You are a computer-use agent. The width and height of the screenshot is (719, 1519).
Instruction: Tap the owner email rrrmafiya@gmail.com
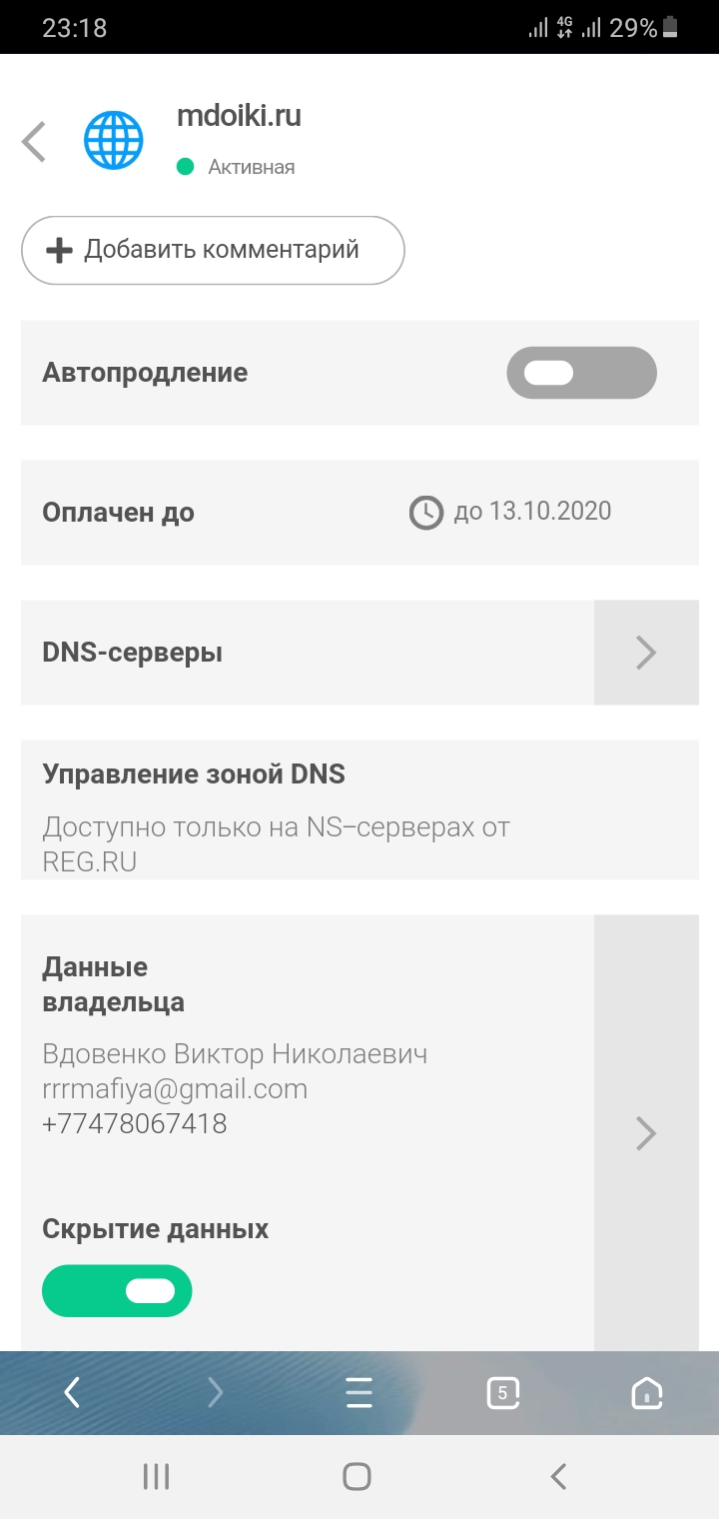175,1089
